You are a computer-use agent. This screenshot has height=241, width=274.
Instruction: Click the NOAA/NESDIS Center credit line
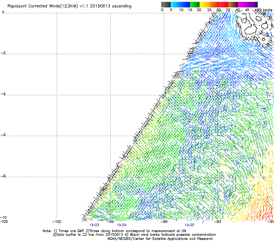tap(160, 239)
